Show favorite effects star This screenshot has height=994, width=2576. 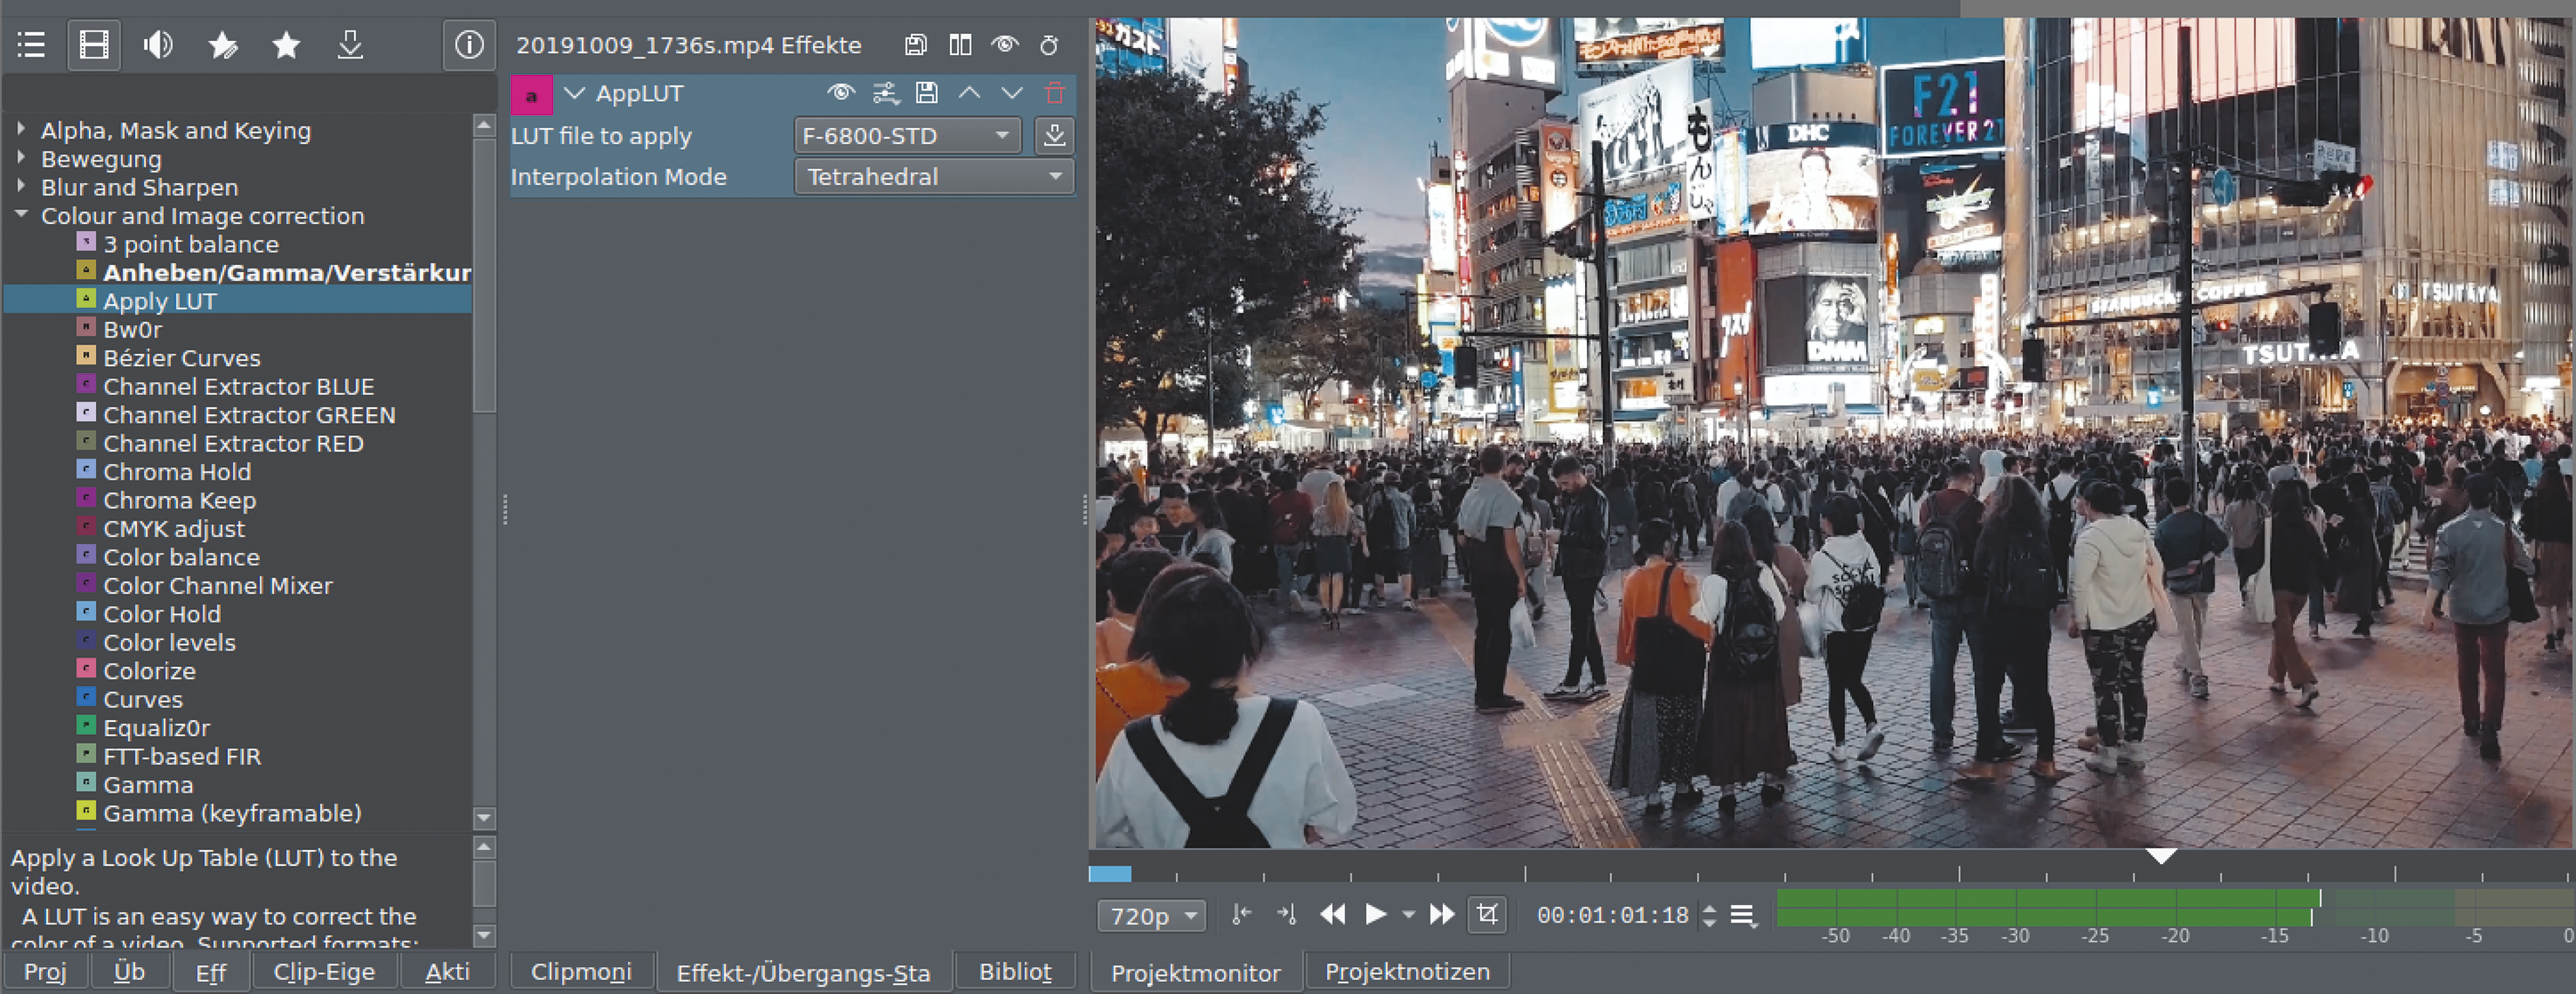(x=286, y=45)
